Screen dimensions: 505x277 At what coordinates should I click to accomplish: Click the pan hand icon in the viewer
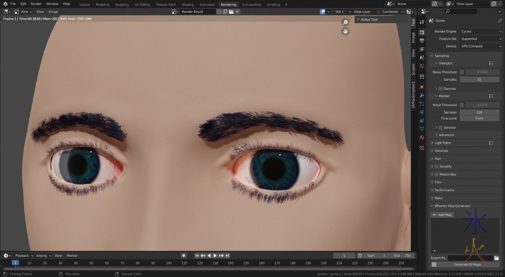(x=345, y=31)
